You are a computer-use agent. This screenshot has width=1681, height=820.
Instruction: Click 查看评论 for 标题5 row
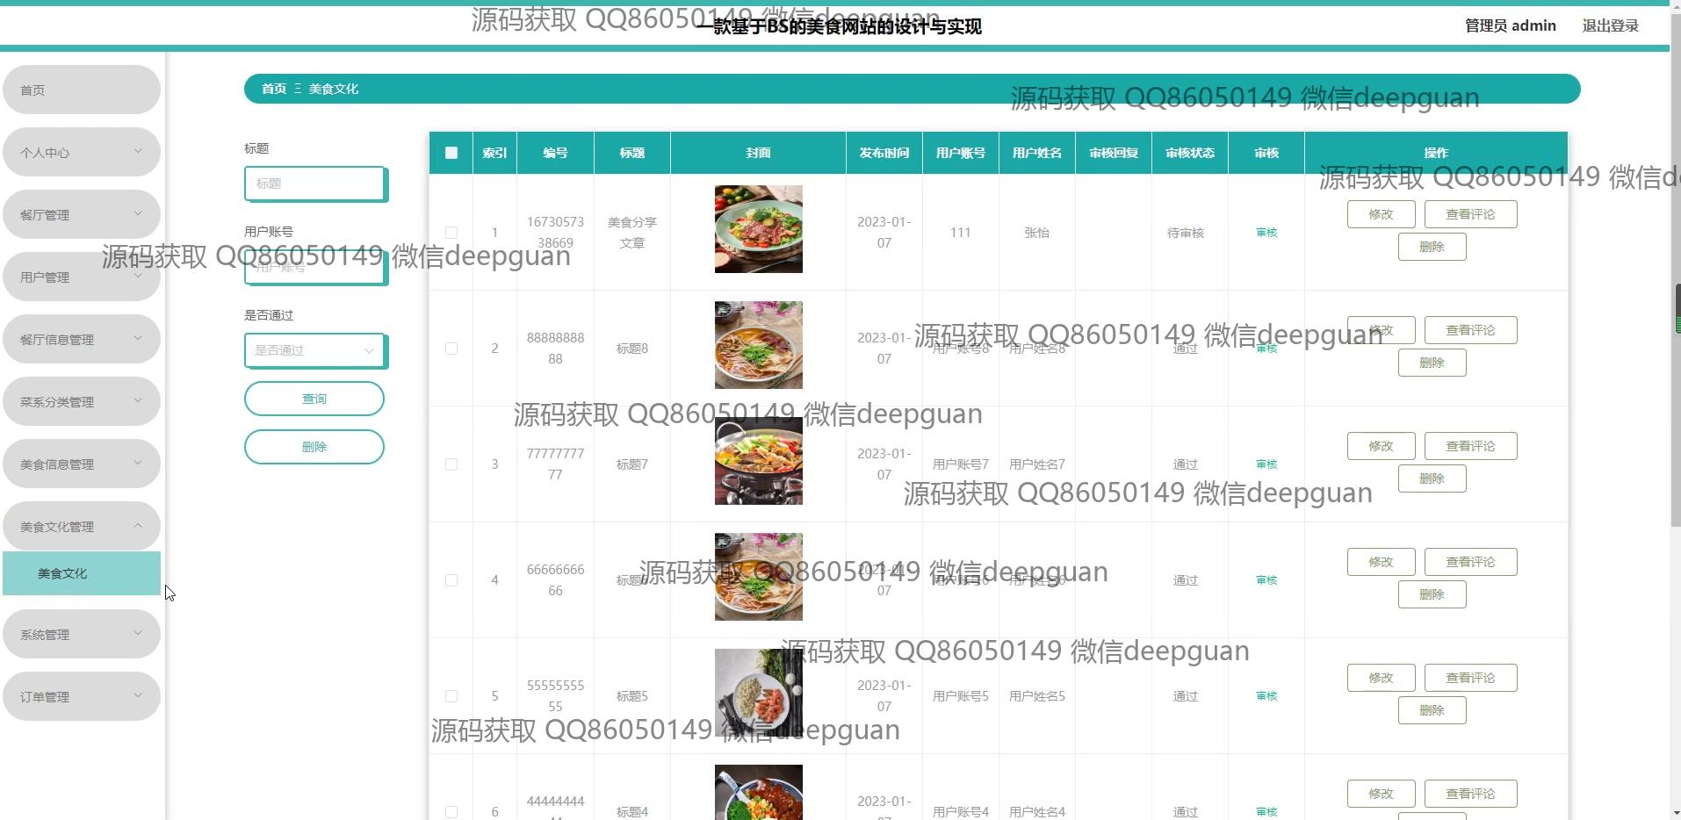[1471, 678]
